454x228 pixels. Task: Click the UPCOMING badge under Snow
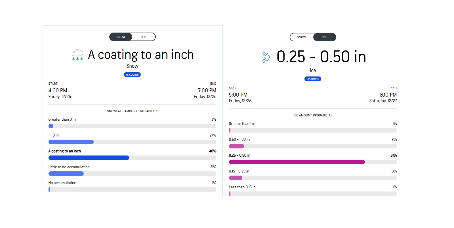click(x=132, y=75)
